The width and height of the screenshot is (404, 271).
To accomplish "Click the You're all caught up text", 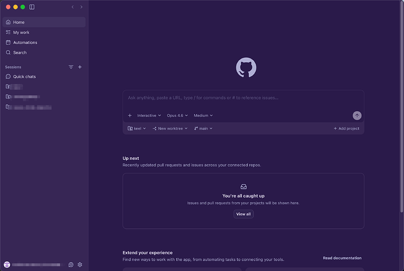I will pyautogui.click(x=244, y=195).
